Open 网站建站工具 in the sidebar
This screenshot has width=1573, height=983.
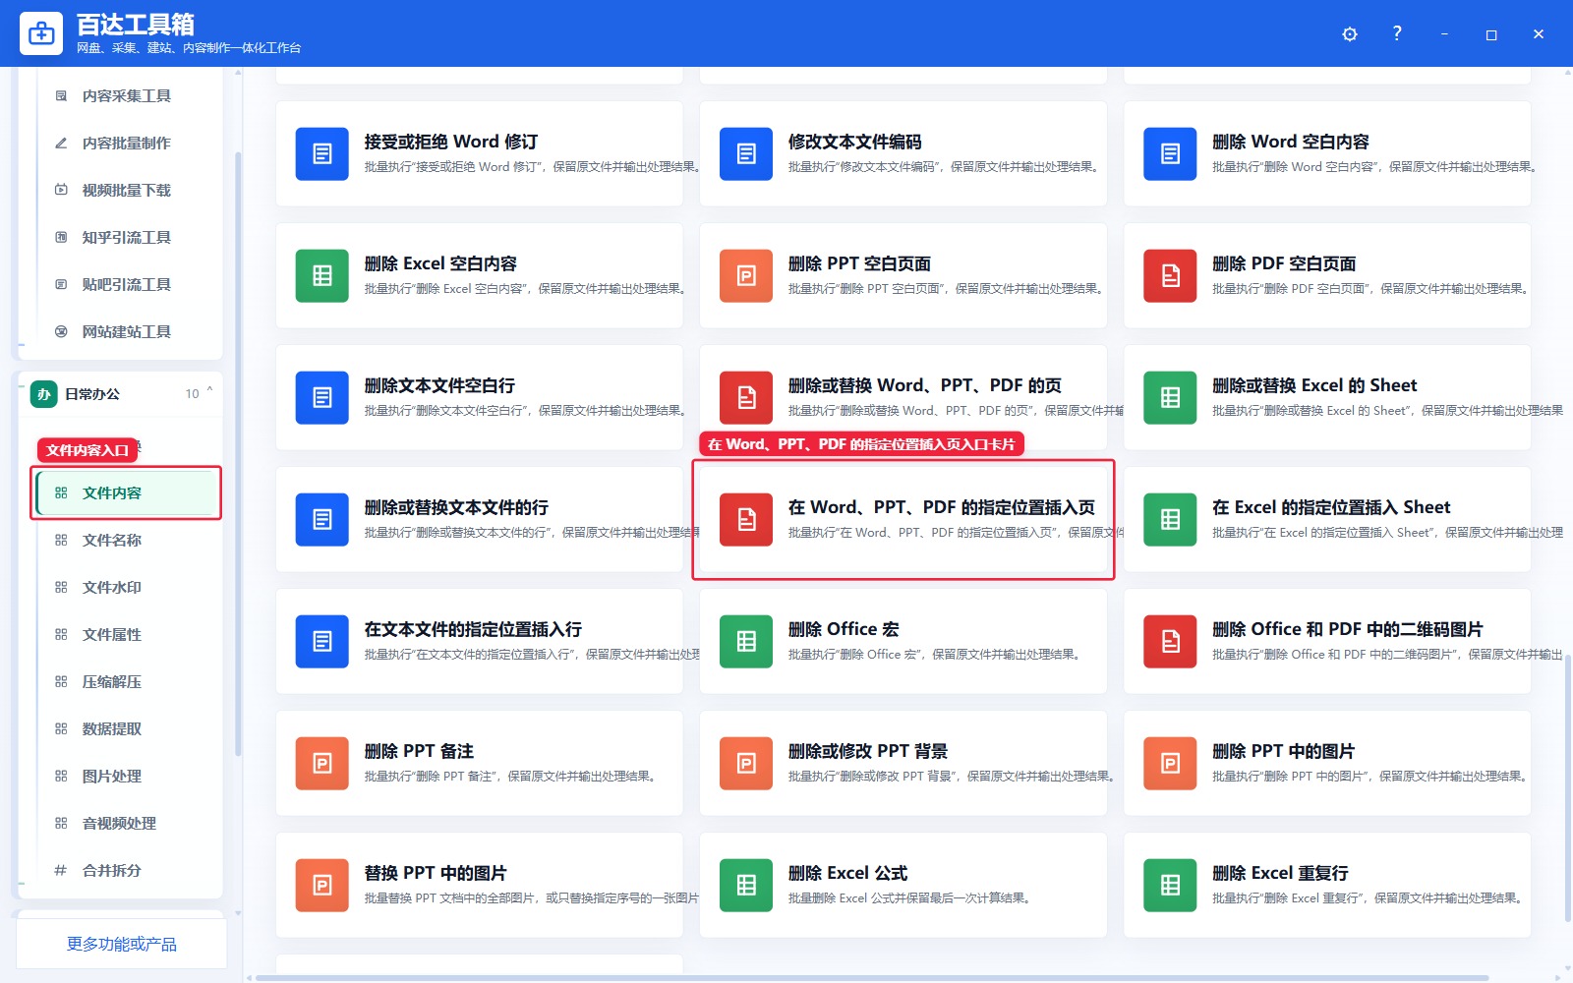point(127,331)
